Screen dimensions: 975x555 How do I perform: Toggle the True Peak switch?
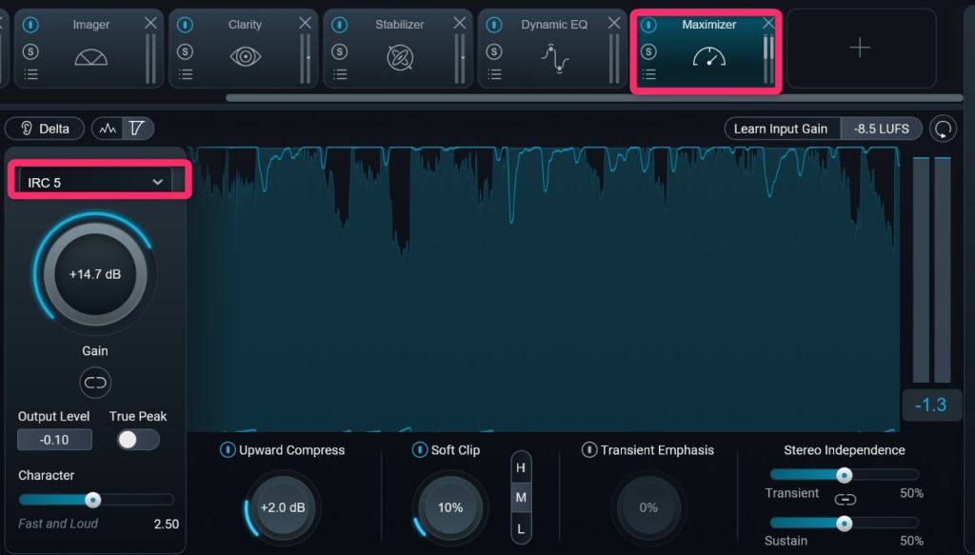pos(137,439)
